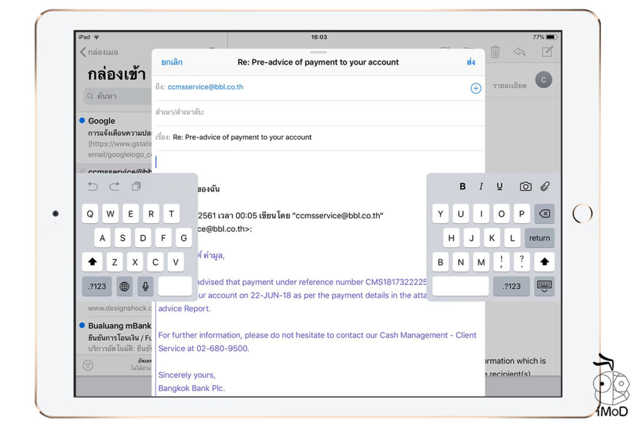Image resolution: width=641 pixels, height=428 pixels.
Task: Tap the trash icon to delete the email
Action: [495, 52]
